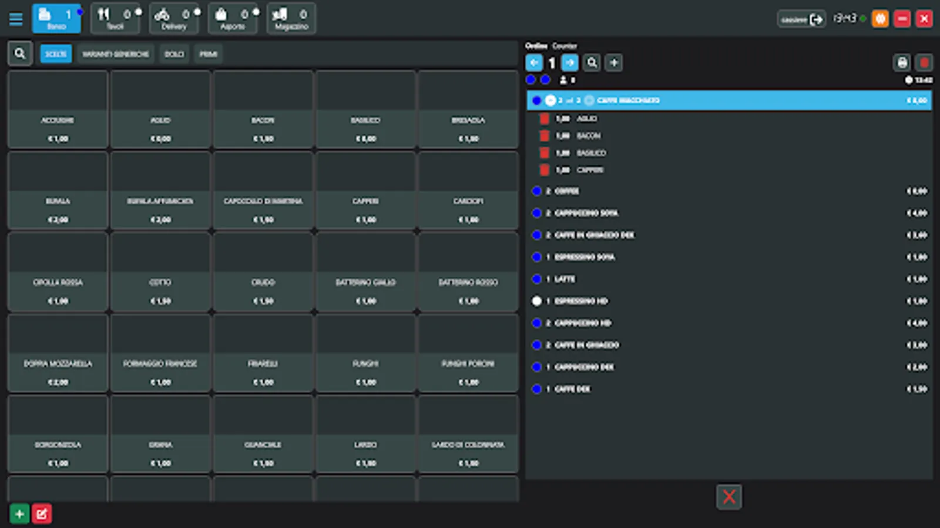Select the highlighted first category tab
This screenshot has height=528, width=940.
click(56, 54)
